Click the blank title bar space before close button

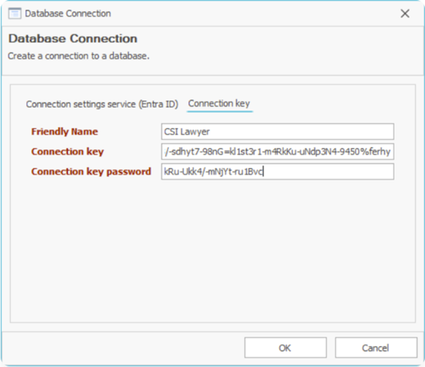tap(262, 13)
